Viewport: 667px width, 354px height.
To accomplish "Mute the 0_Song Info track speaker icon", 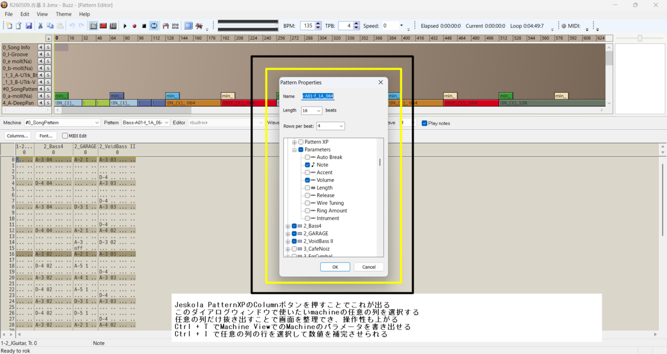I will point(41,48).
